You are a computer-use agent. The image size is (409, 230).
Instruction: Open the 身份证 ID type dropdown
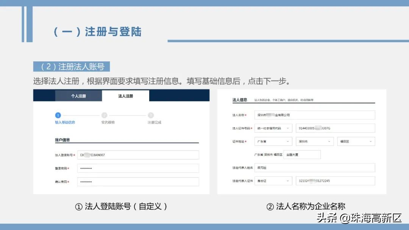click(273, 181)
